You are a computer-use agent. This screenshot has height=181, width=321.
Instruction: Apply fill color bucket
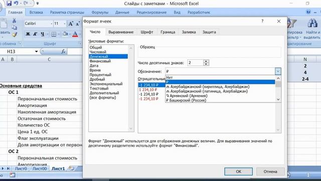65,34
